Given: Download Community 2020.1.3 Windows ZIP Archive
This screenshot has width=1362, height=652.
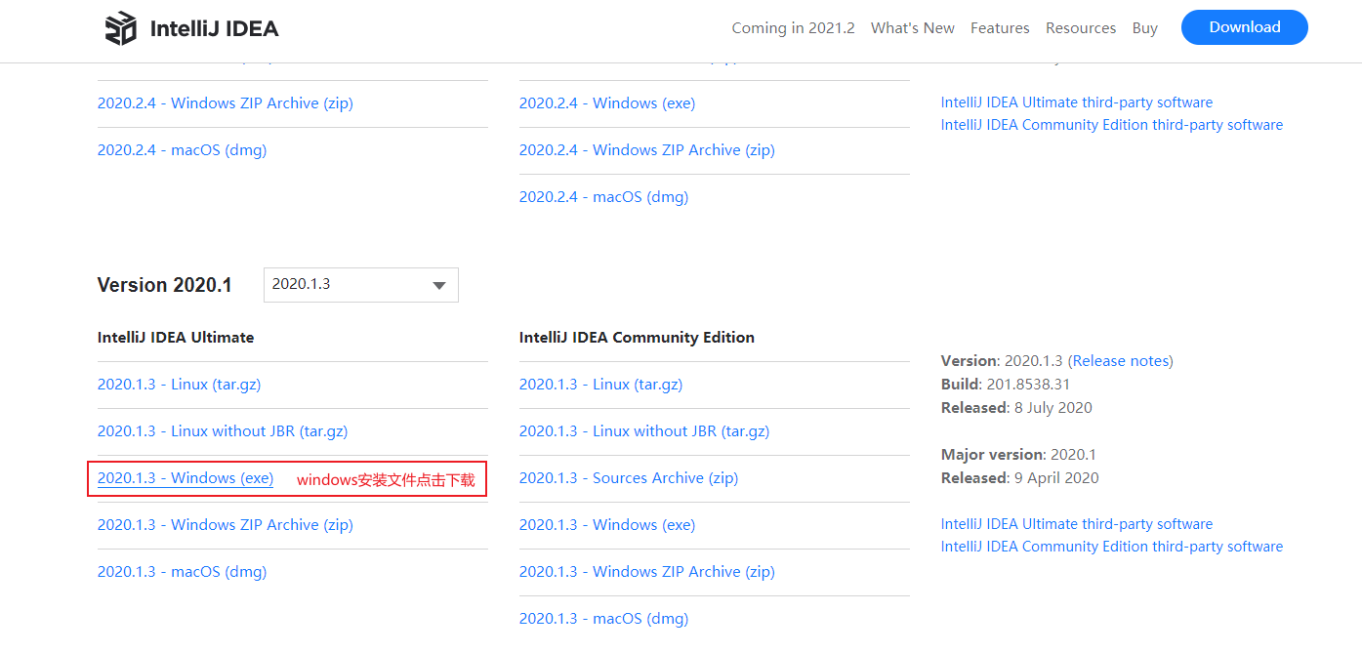Looking at the screenshot, I should (x=647, y=572).
